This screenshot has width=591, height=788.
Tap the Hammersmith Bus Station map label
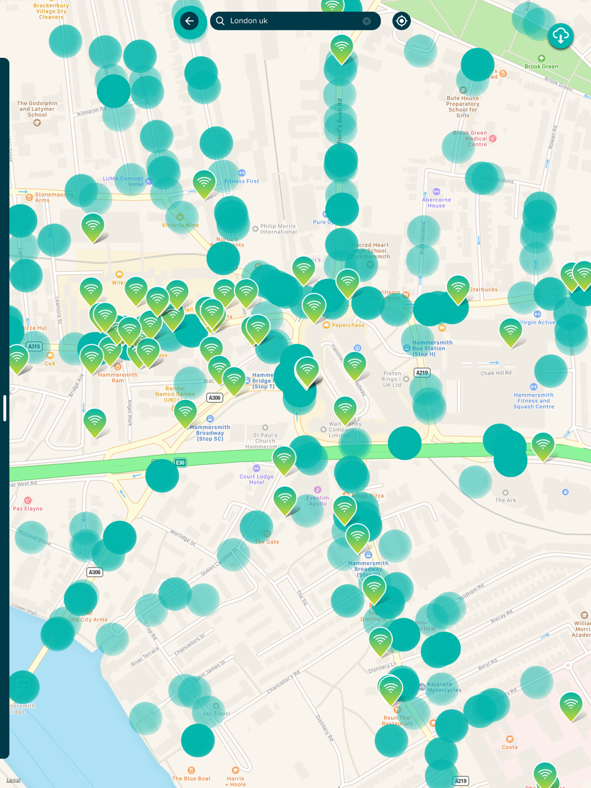click(x=431, y=348)
